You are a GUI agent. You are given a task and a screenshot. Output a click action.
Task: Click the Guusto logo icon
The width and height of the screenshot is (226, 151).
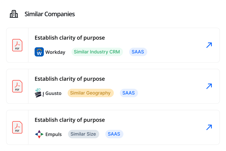39,93
